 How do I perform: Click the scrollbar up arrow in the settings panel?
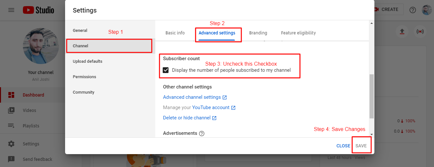[371, 23]
